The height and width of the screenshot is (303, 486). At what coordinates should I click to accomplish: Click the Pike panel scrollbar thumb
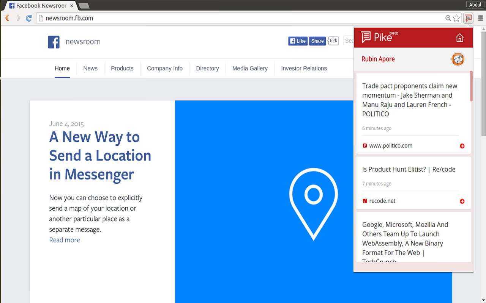472,86
